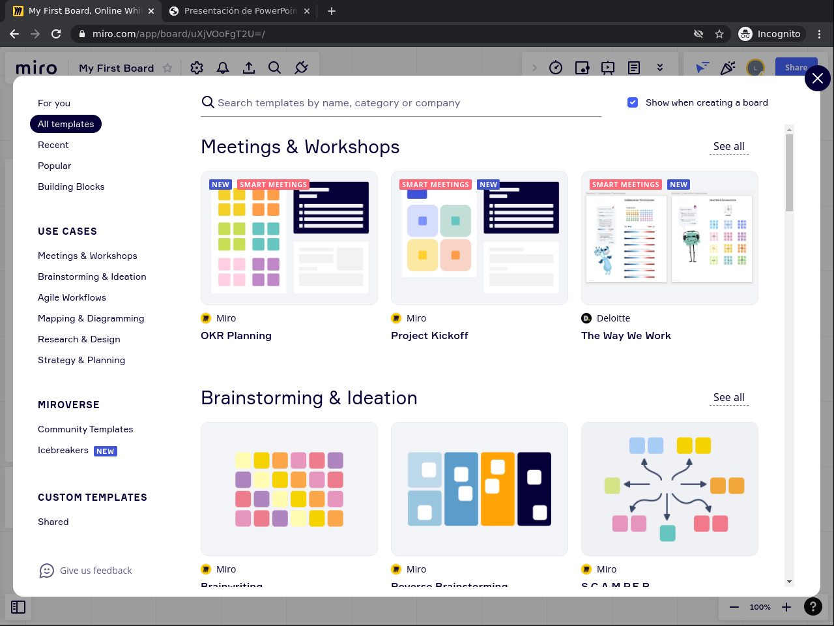Show collaborators' cursors icon
The height and width of the screenshot is (626, 834).
(x=702, y=68)
